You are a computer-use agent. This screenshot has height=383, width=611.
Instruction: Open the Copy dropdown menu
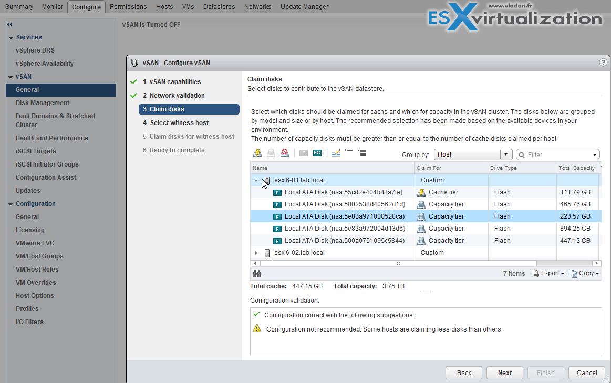click(584, 274)
